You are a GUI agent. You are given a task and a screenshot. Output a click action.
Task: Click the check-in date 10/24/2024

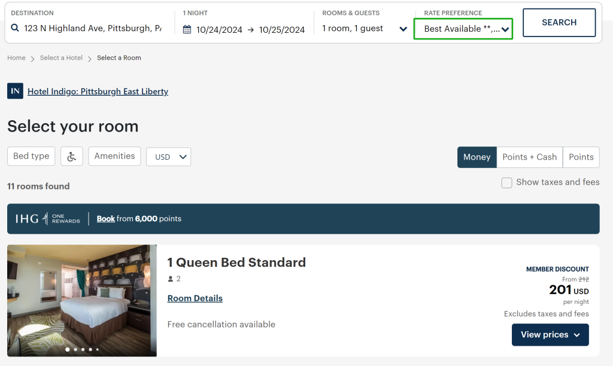(219, 30)
